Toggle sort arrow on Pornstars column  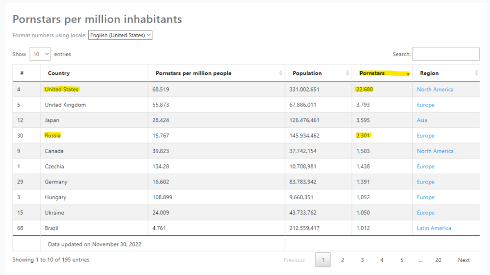pyautogui.click(x=407, y=74)
